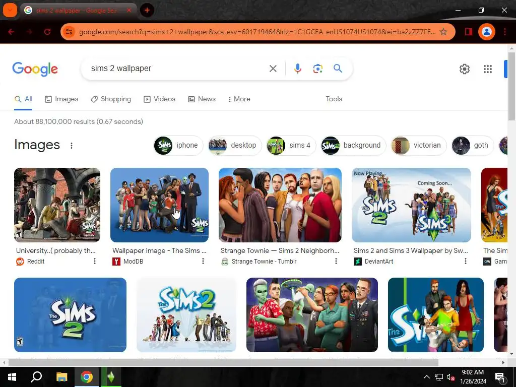Open site information icon in address bar

[x=69, y=32]
